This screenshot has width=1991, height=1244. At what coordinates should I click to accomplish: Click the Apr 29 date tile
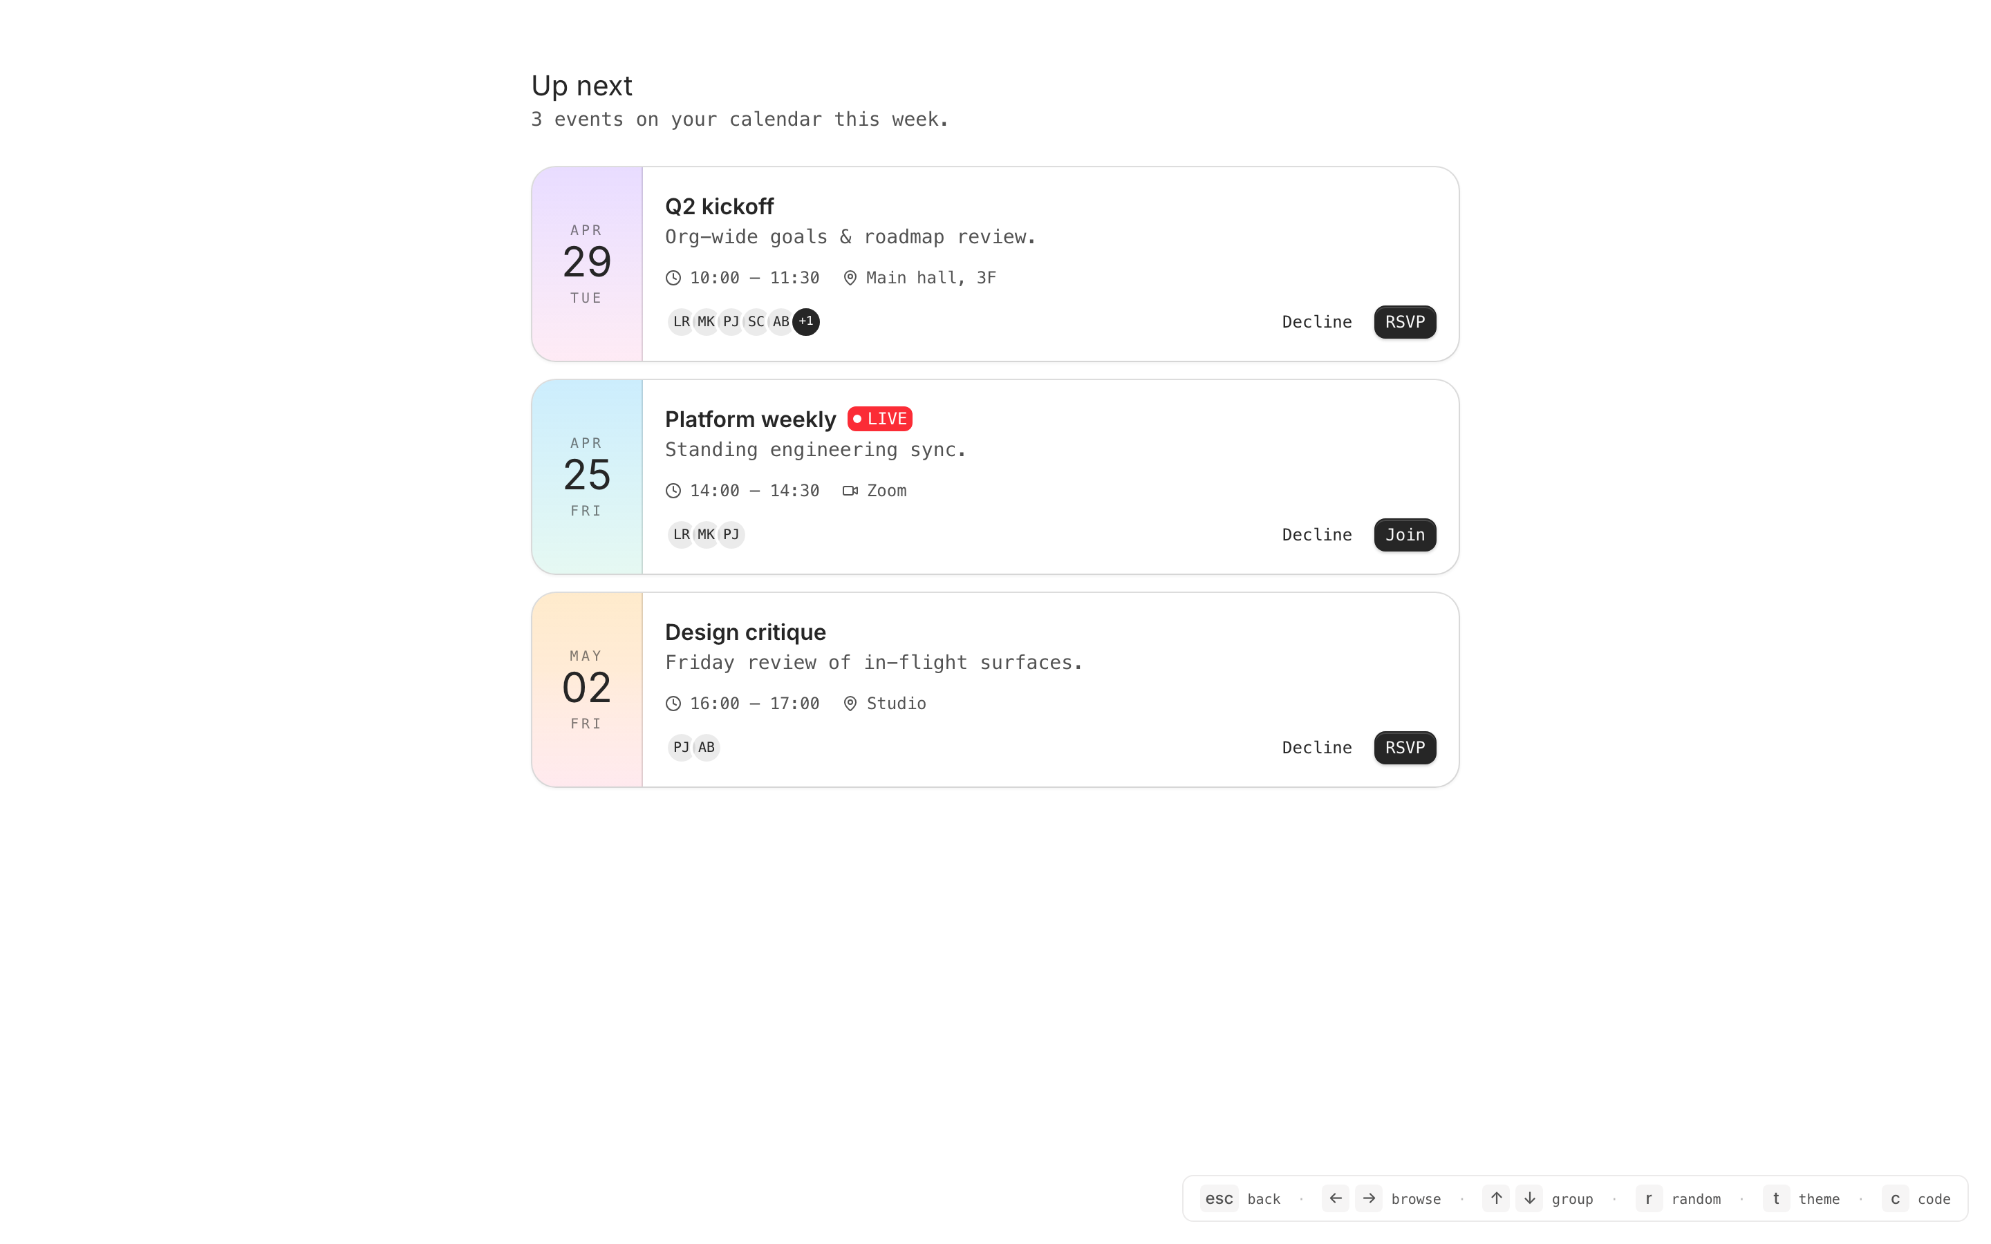(x=587, y=264)
